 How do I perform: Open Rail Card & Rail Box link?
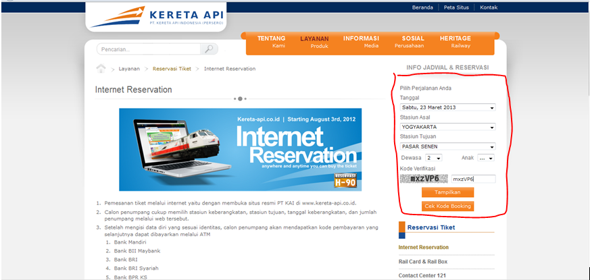click(423, 262)
